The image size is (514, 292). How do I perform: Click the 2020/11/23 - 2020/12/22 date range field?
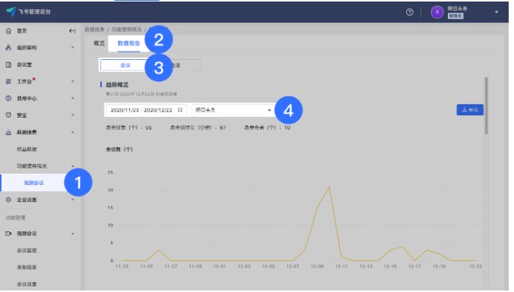click(x=146, y=110)
